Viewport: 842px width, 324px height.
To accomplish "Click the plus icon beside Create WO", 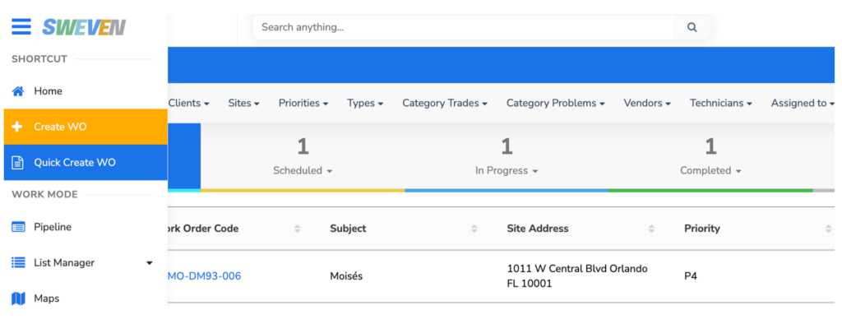I will pyautogui.click(x=18, y=127).
